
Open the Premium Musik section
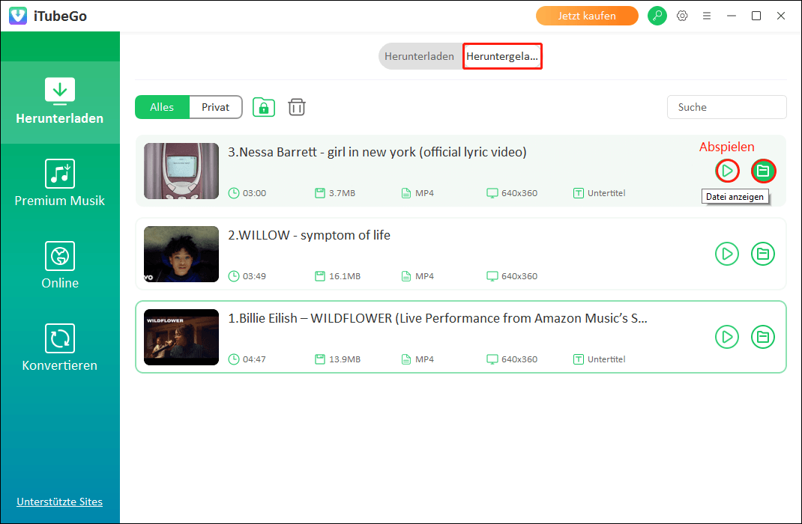(60, 184)
